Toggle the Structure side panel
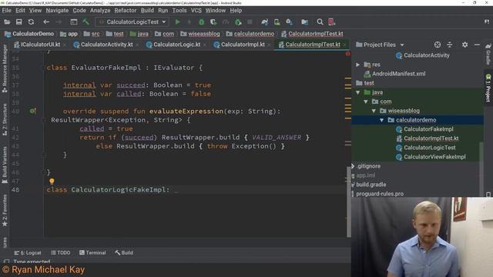Screen dimensions: 493x277 pyautogui.click(x=5, y=119)
